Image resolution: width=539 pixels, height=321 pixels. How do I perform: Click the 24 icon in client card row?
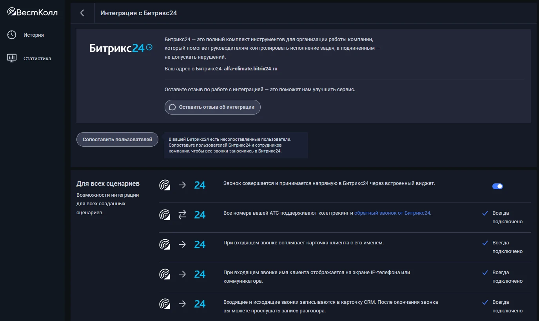click(200, 244)
